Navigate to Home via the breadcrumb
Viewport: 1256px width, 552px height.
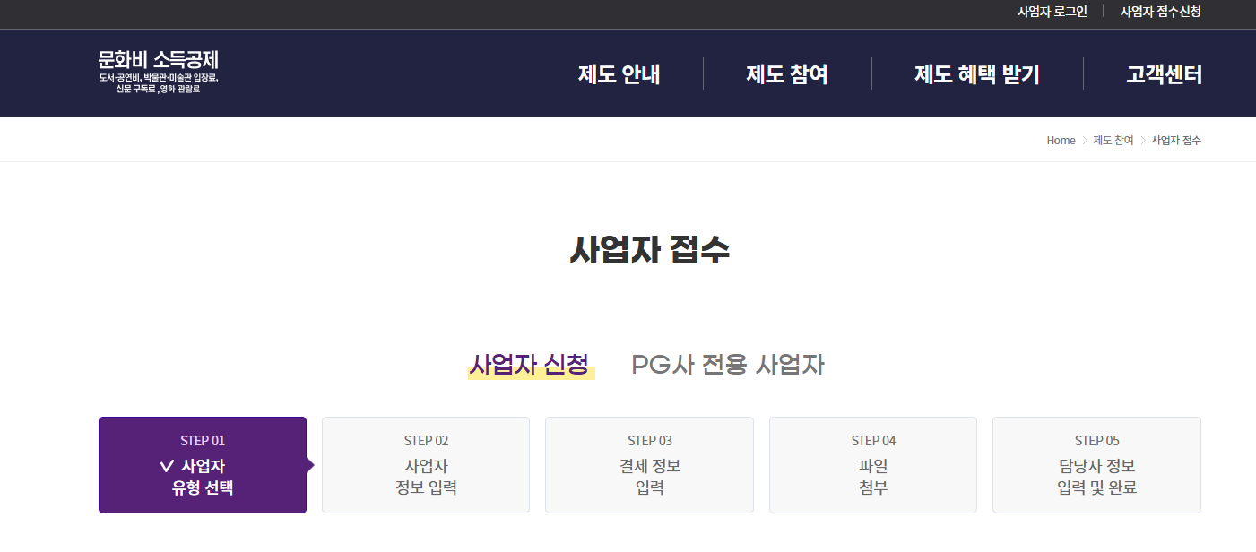pyautogui.click(x=1061, y=140)
